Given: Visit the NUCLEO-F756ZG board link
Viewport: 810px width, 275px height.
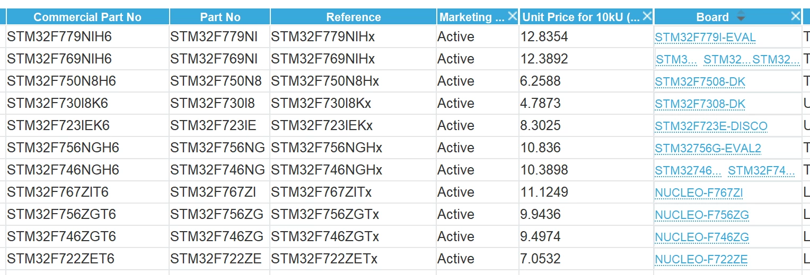Looking at the screenshot, I should pyautogui.click(x=702, y=215).
